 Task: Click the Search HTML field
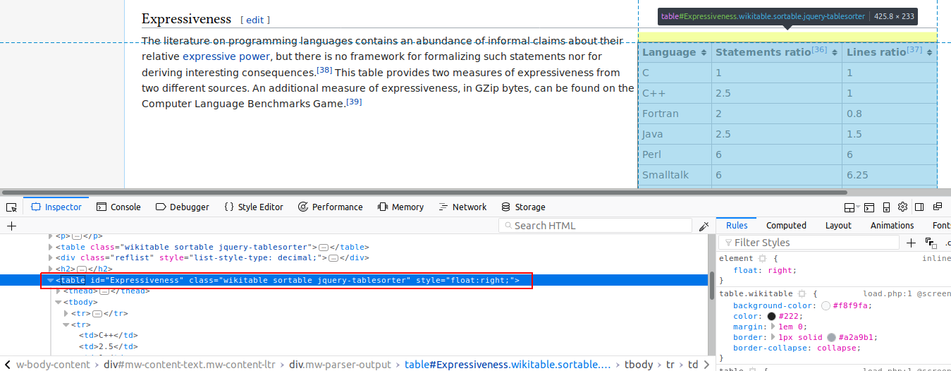pyautogui.click(x=596, y=226)
